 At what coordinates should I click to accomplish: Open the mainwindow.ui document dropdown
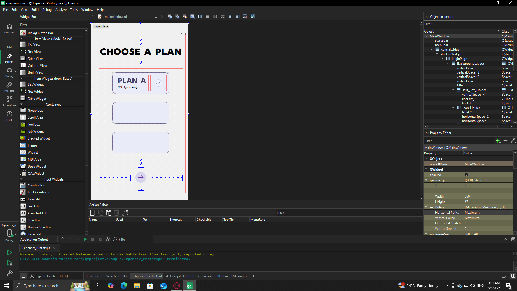156,17
